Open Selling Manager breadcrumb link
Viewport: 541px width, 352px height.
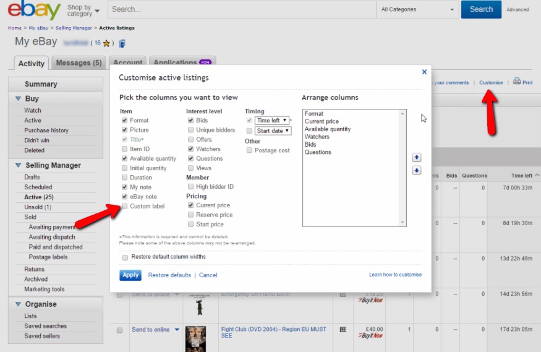point(74,28)
